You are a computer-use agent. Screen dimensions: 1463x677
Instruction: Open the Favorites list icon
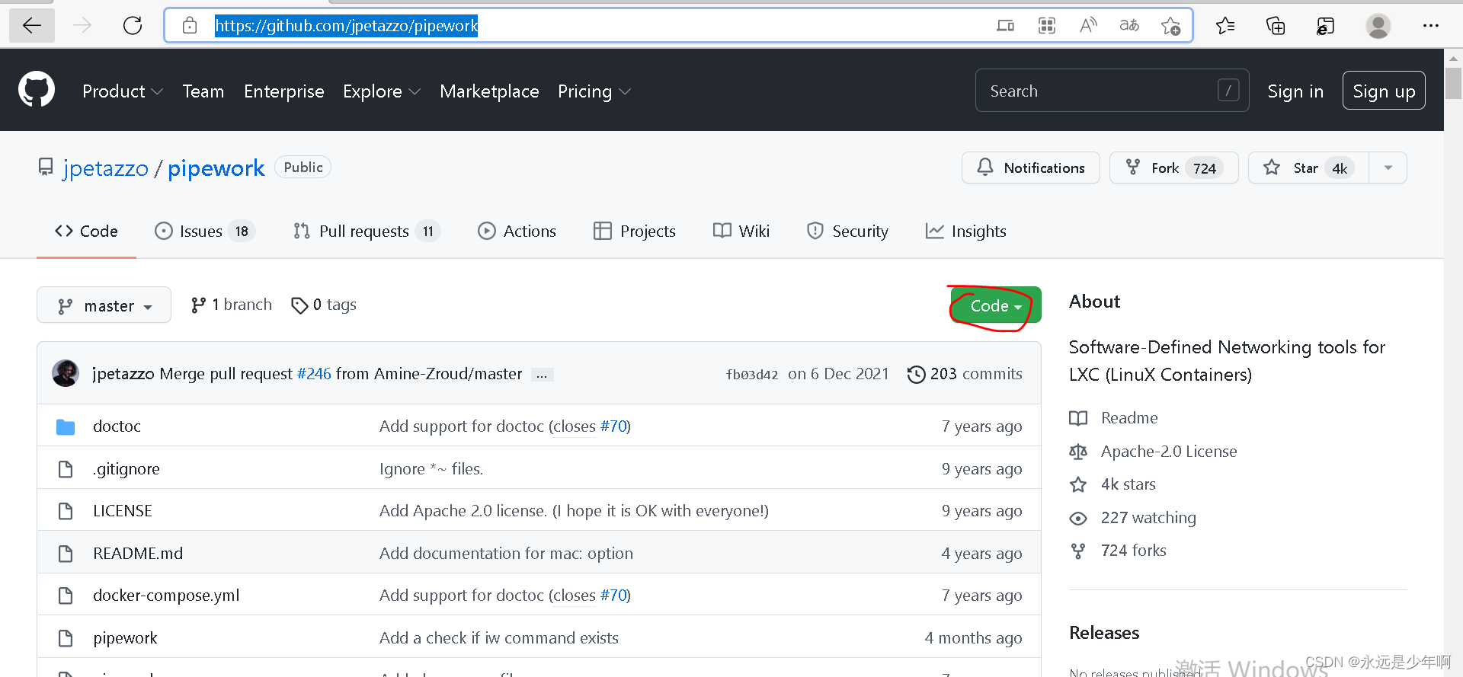click(1225, 26)
